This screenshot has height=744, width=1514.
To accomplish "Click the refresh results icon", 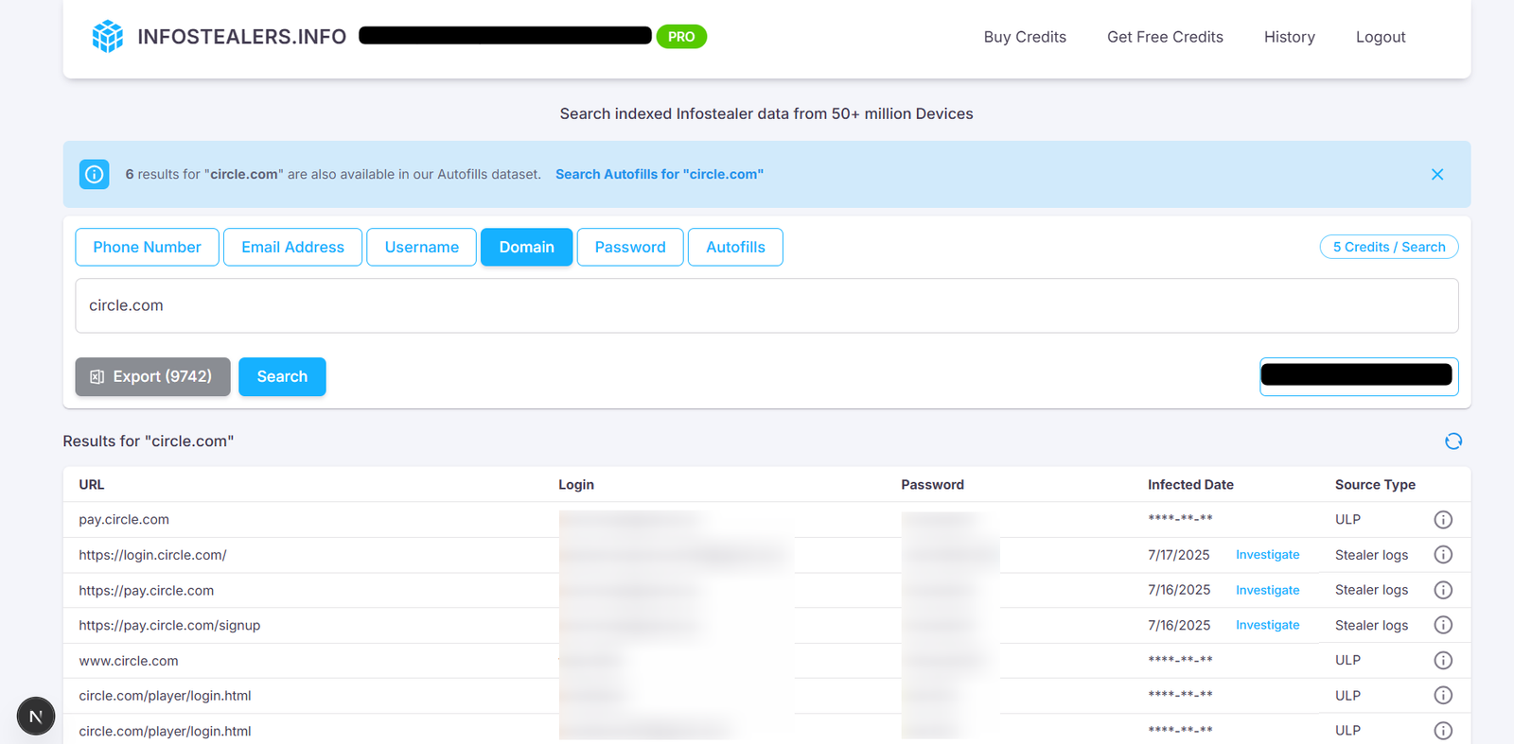I will [x=1453, y=441].
